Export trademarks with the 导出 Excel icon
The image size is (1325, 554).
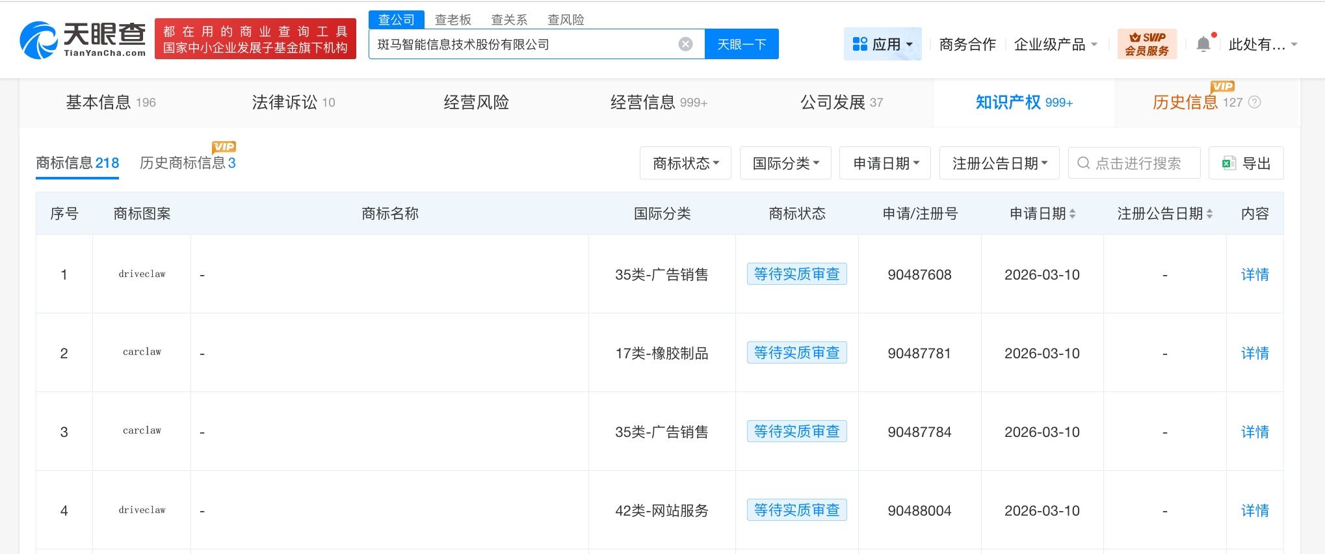click(x=1228, y=163)
